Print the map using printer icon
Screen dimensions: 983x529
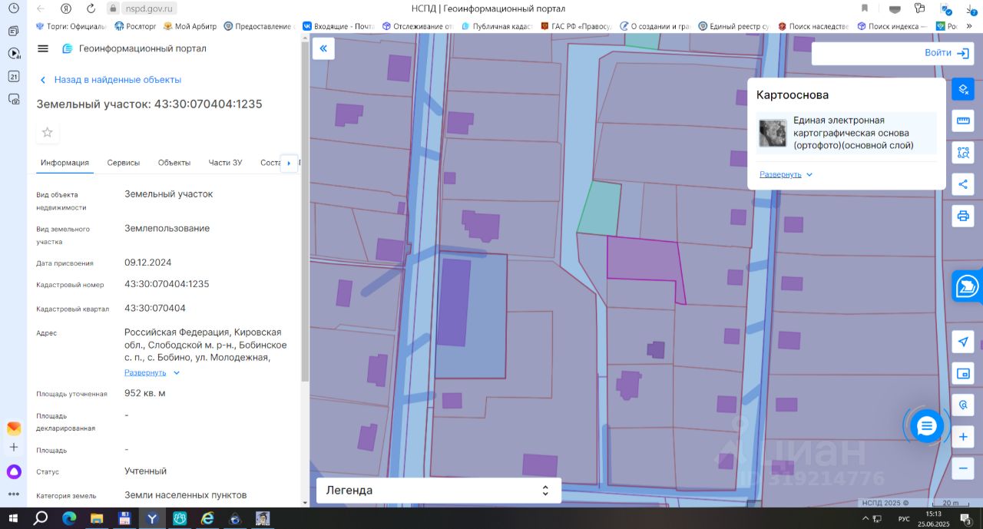coord(963,216)
